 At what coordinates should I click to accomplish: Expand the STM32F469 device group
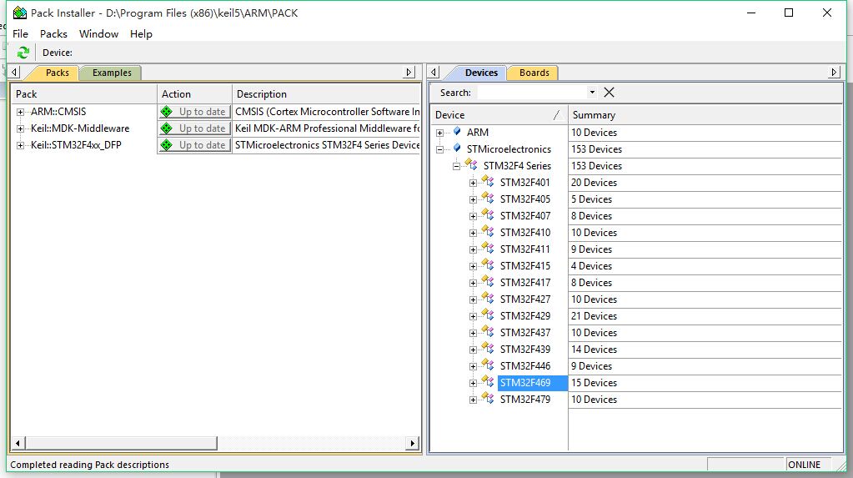(474, 383)
